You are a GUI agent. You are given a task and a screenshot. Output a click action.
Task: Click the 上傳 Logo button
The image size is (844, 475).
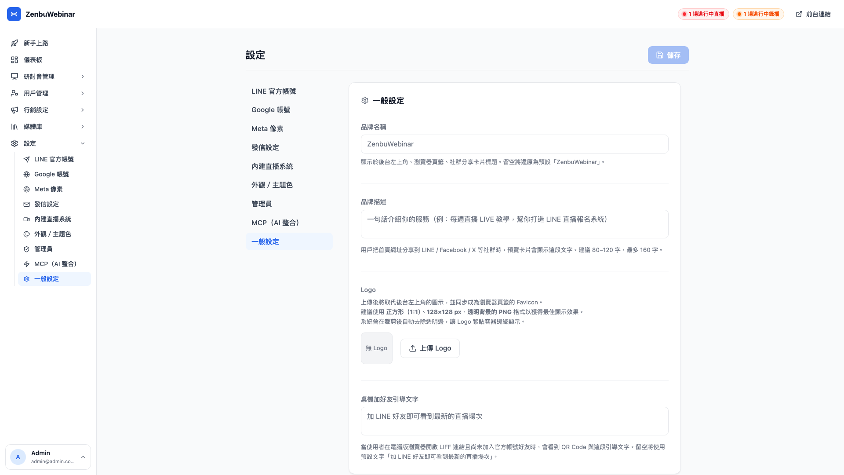(430, 348)
